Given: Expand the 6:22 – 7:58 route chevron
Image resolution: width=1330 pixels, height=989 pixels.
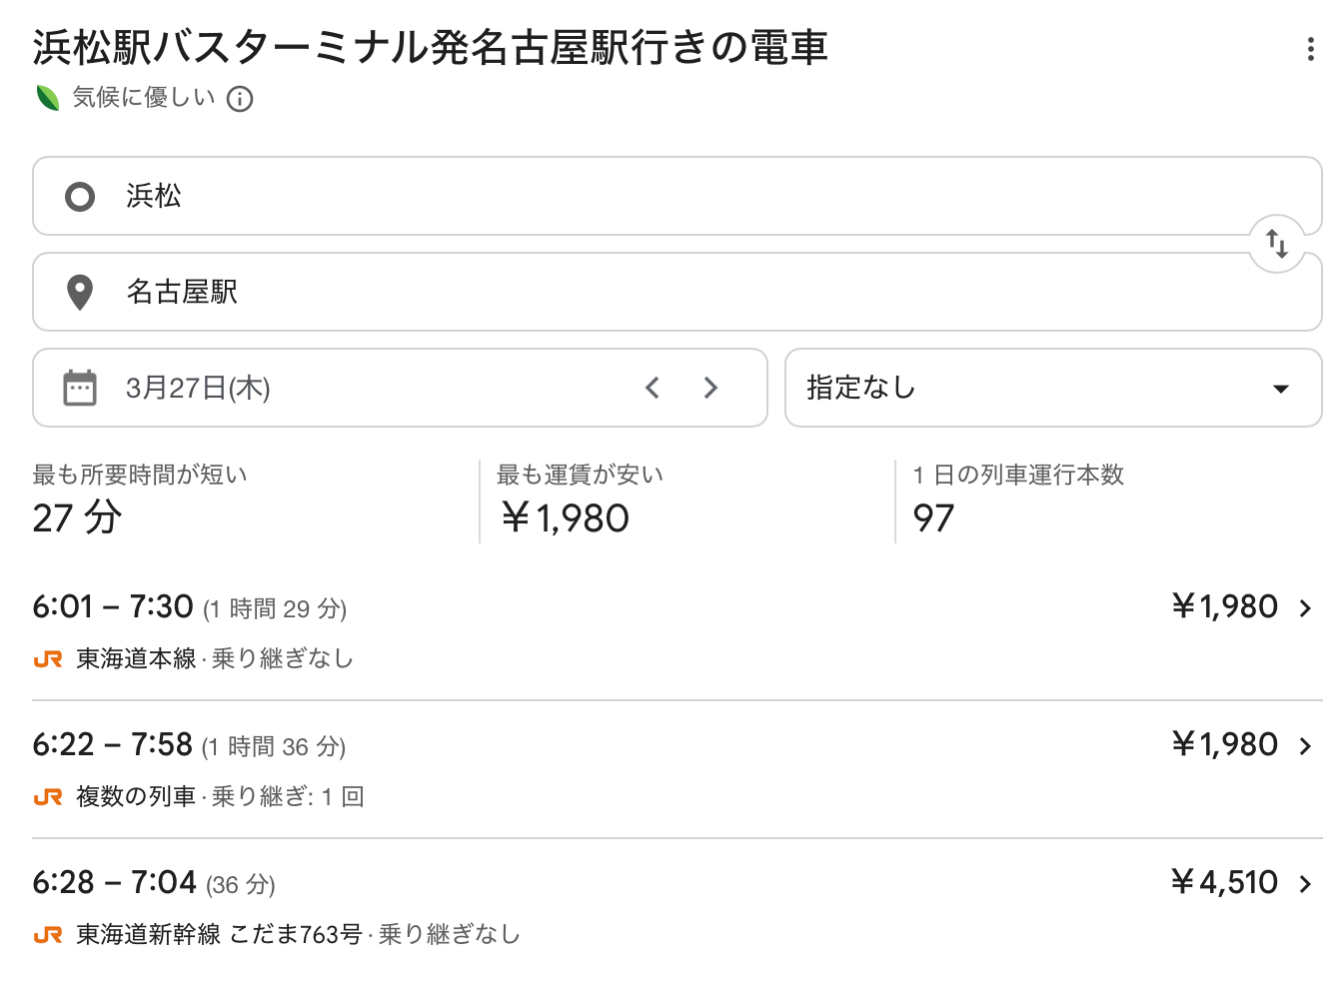Looking at the screenshot, I should pyautogui.click(x=1305, y=746).
